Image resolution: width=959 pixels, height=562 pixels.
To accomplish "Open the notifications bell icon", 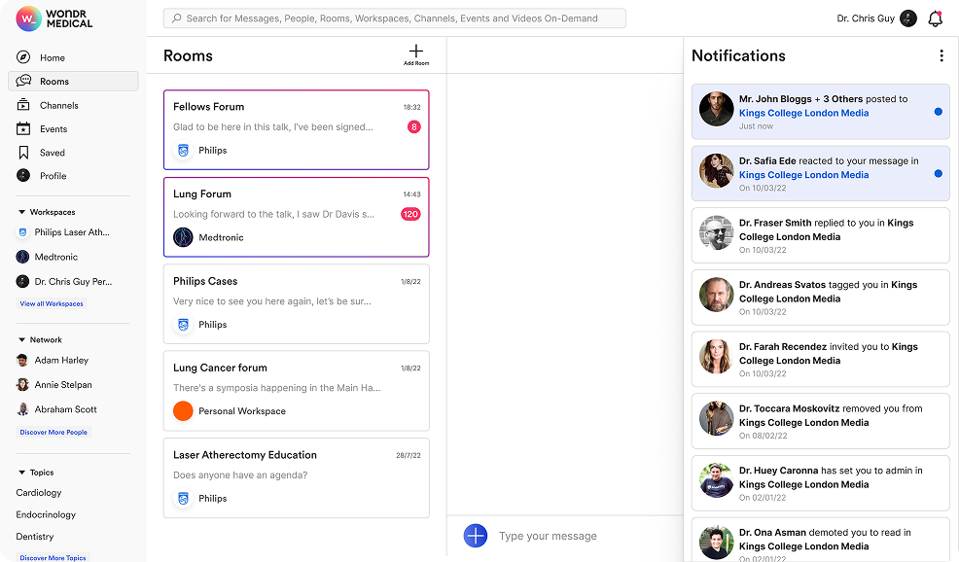I will point(935,18).
